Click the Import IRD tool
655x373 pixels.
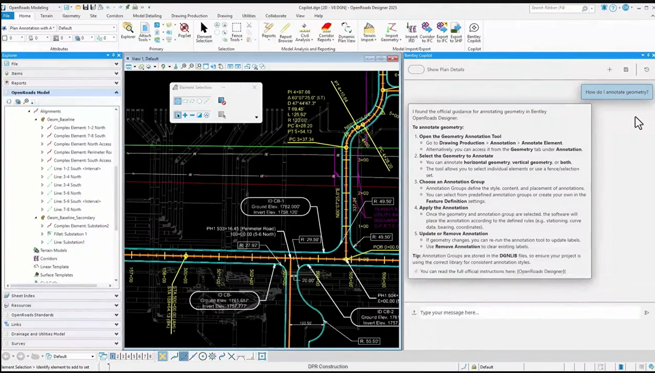pyautogui.click(x=411, y=32)
